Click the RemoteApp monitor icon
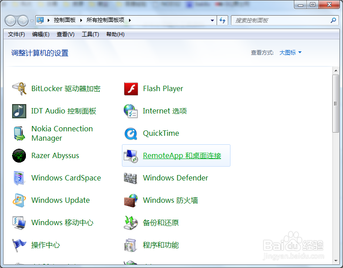The height and width of the screenshot is (268, 343). coord(130,156)
